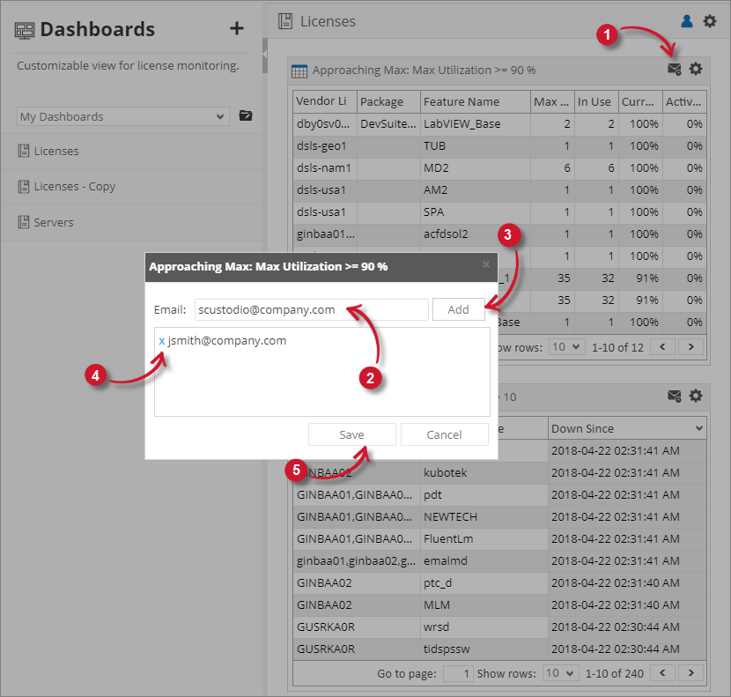Screen dimensions: 731x697
Task: Click the folder icon beside My Dashboards
Action: coord(246,115)
